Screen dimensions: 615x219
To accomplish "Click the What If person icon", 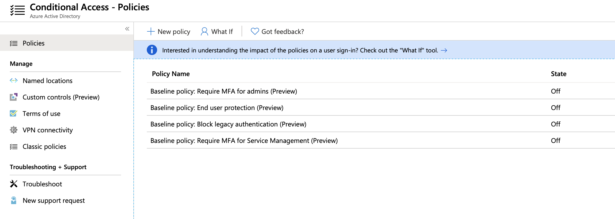I will [x=204, y=31].
